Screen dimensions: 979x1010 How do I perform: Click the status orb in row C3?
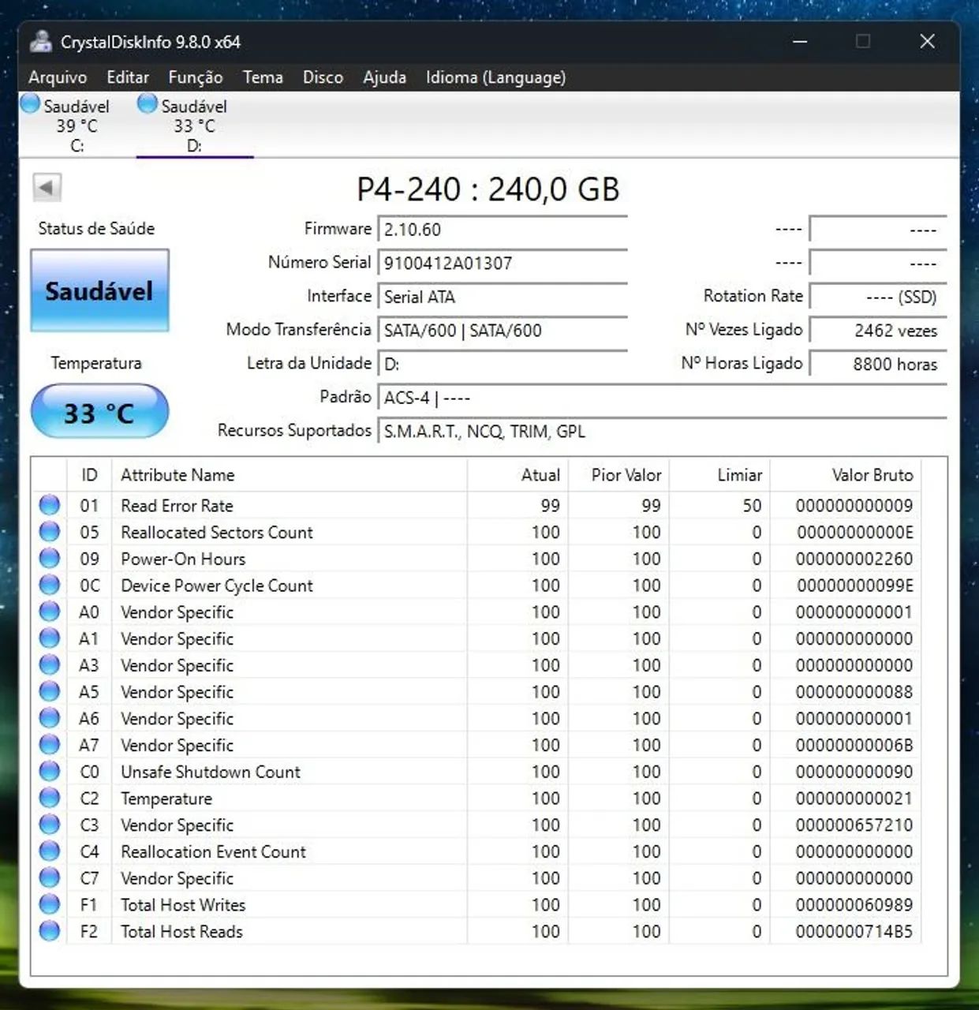[50, 825]
